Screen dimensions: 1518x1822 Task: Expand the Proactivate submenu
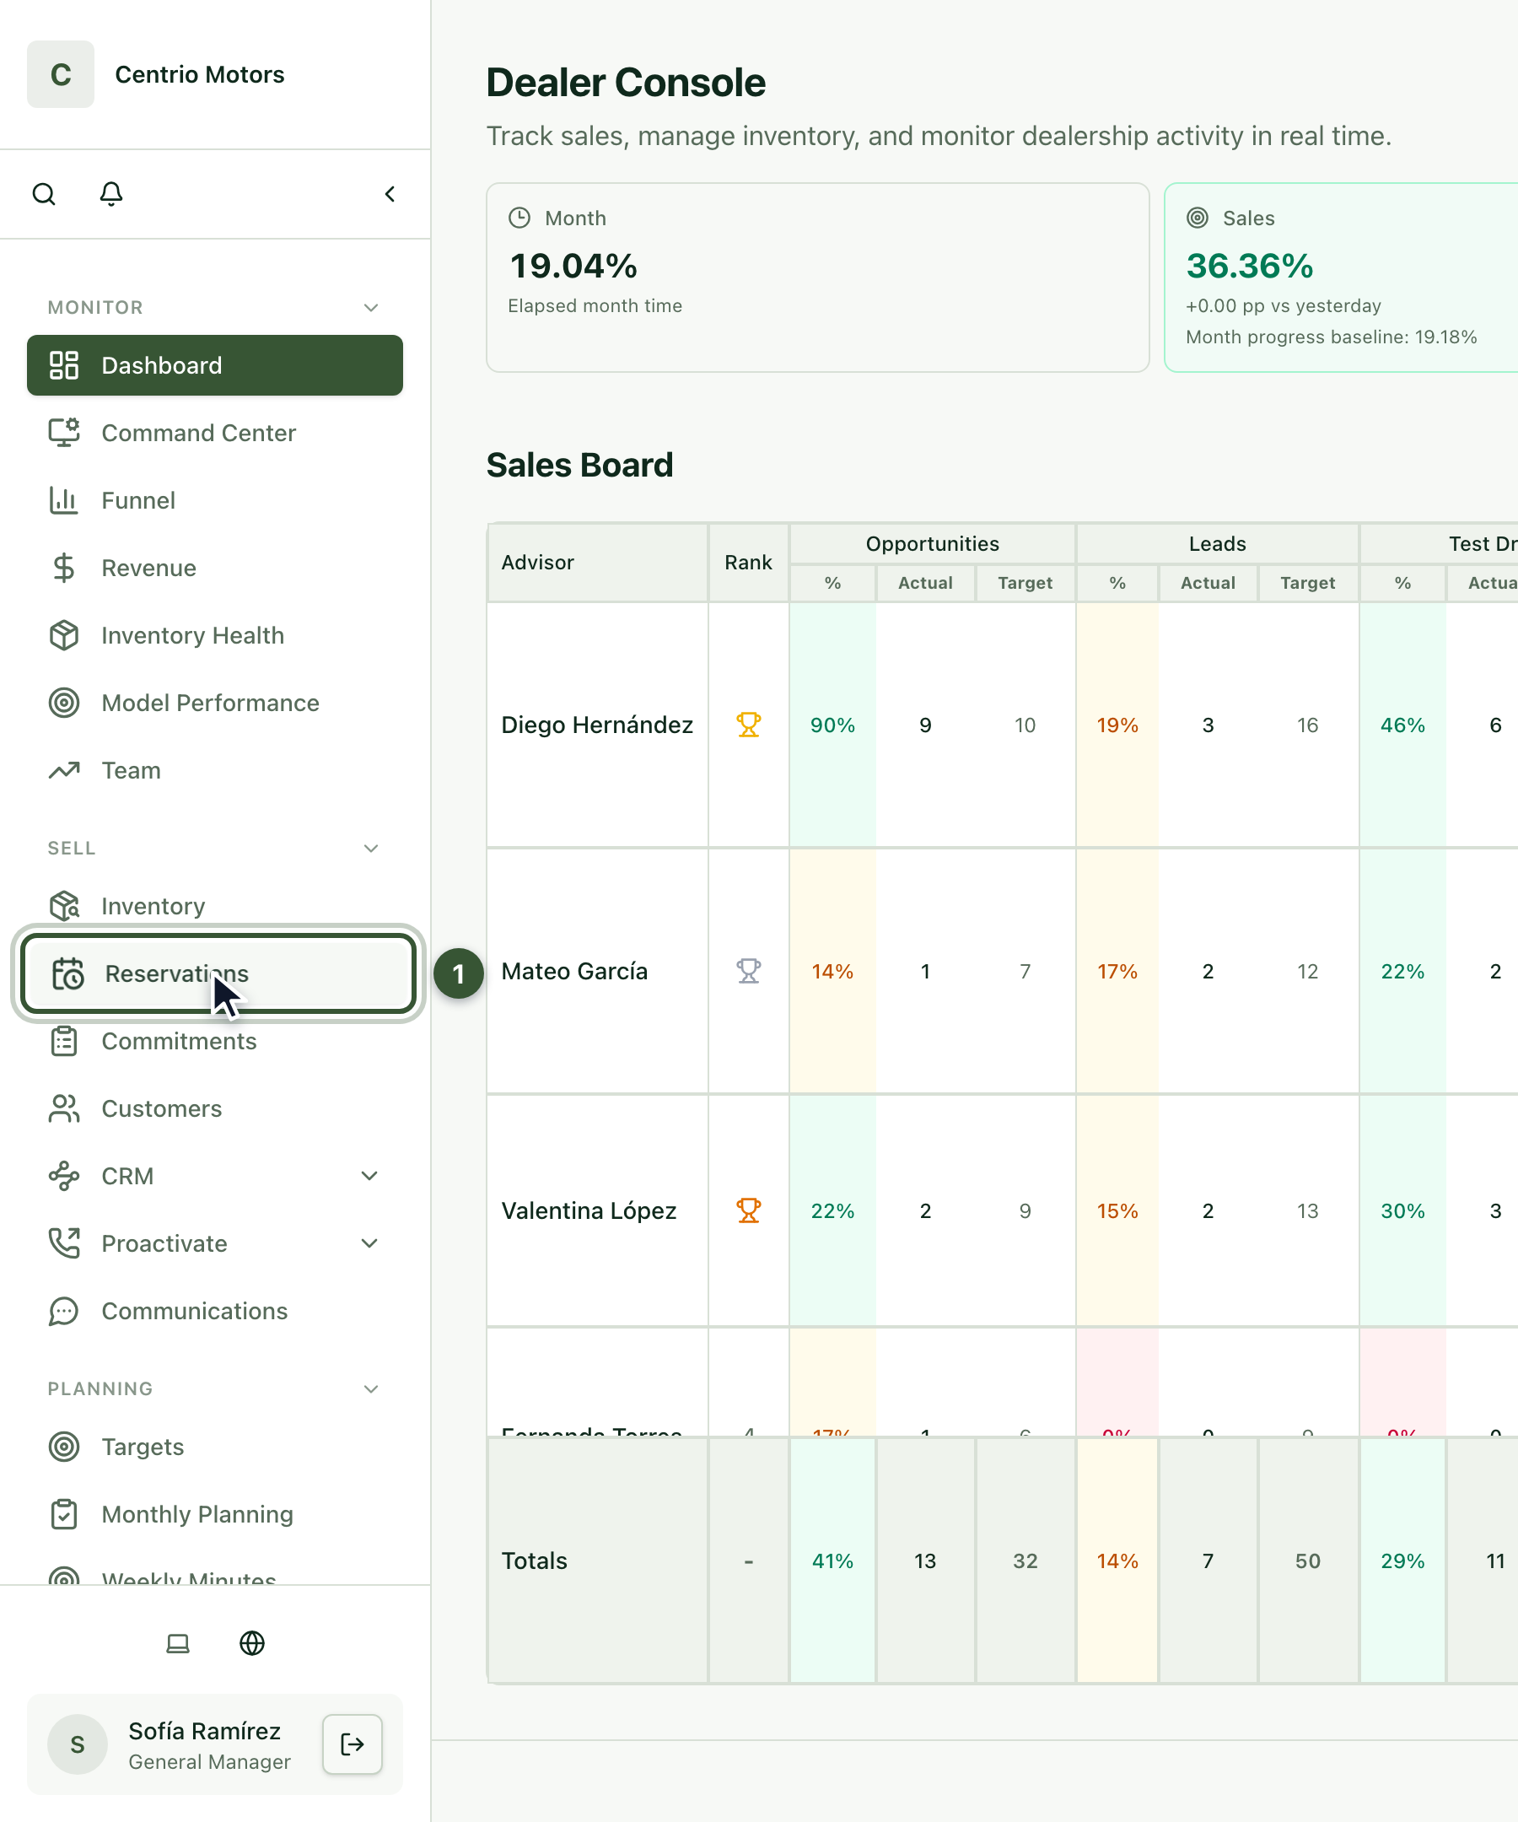click(369, 1243)
